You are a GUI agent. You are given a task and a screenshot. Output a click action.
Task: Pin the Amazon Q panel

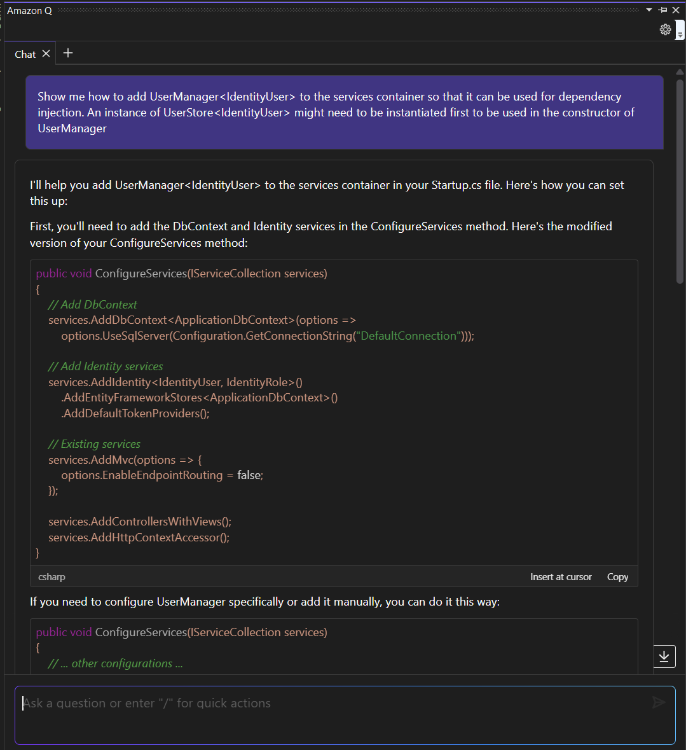(662, 10)
